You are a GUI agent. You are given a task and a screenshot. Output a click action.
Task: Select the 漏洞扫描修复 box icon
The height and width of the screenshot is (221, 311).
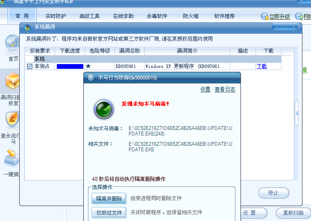(x=12, y=82)
